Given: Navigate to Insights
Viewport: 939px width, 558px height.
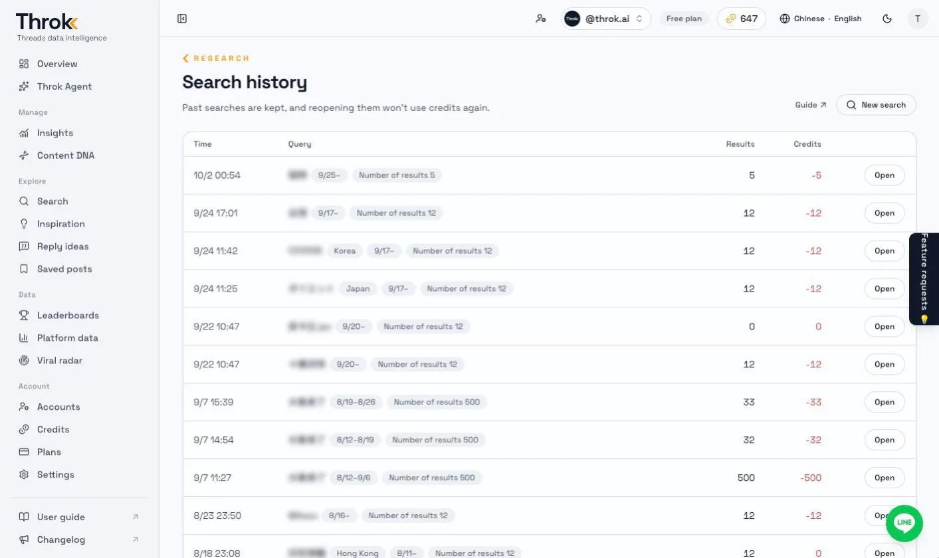Looking at the screenshot, I should (55, 133).
